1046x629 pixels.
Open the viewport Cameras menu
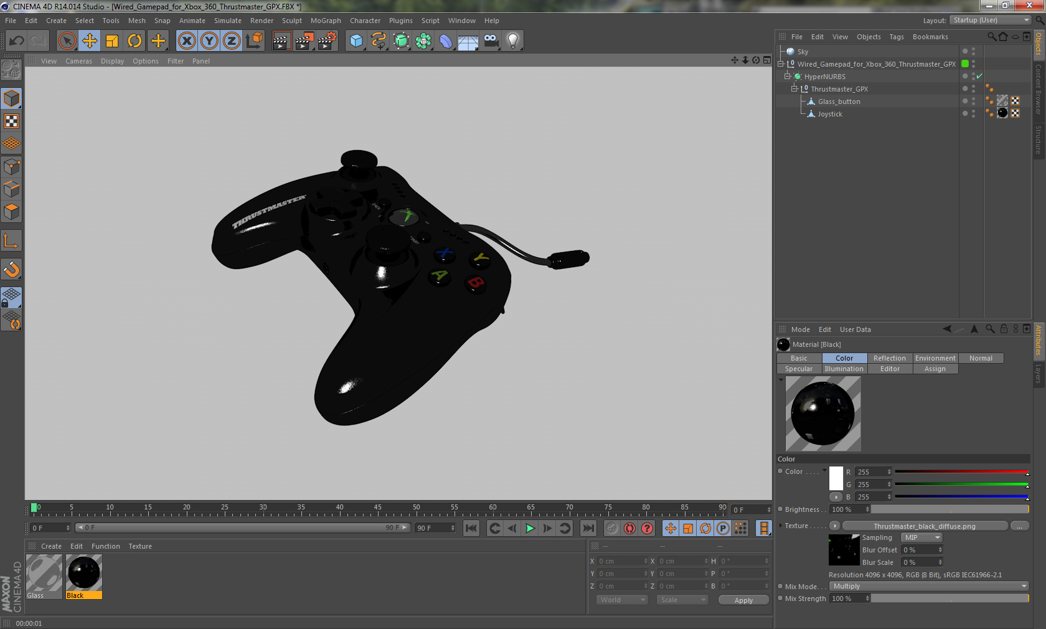(x=78, y=61)
